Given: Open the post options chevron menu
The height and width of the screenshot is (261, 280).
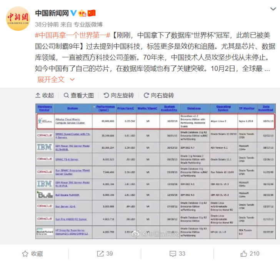Looking at the screenshot, I should pyautogui.click(x=273, y=9).
